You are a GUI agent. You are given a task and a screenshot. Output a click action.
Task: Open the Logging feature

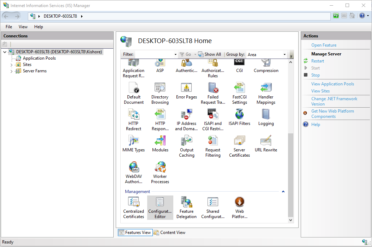(266, 117)
